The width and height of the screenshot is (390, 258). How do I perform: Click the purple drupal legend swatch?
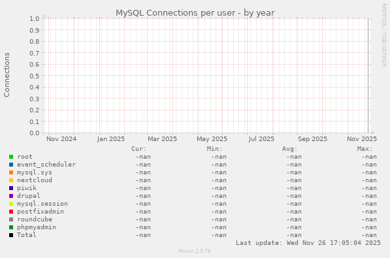pyautogui.click(x=11, y=196)
